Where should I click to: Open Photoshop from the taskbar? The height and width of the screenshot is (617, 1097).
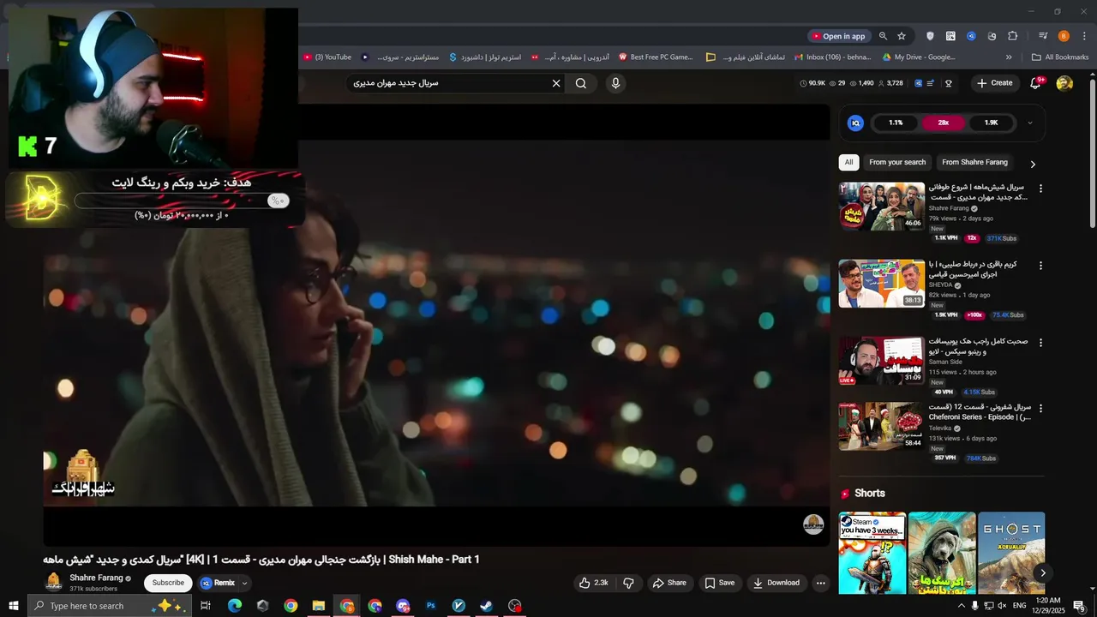[431, 606]
